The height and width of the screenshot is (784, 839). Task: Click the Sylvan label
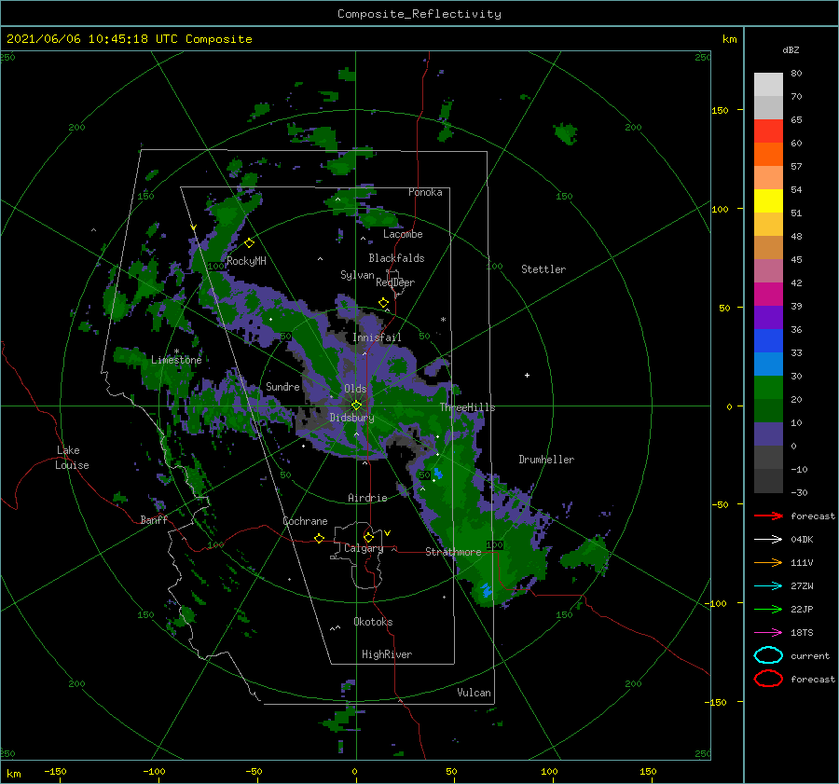pyautogui.click(x=357, y=275)
